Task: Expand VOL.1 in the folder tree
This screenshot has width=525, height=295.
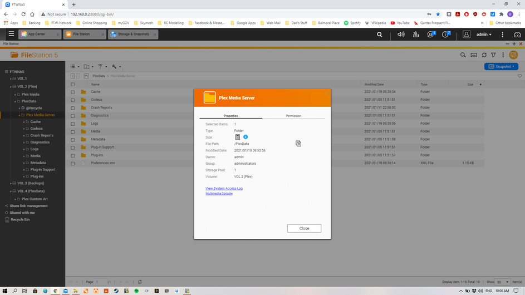Action: point(11,78)
